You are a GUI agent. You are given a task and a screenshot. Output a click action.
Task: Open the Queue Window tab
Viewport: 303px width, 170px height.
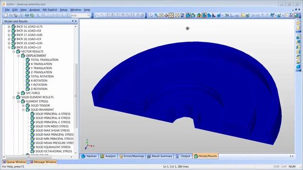15,162
